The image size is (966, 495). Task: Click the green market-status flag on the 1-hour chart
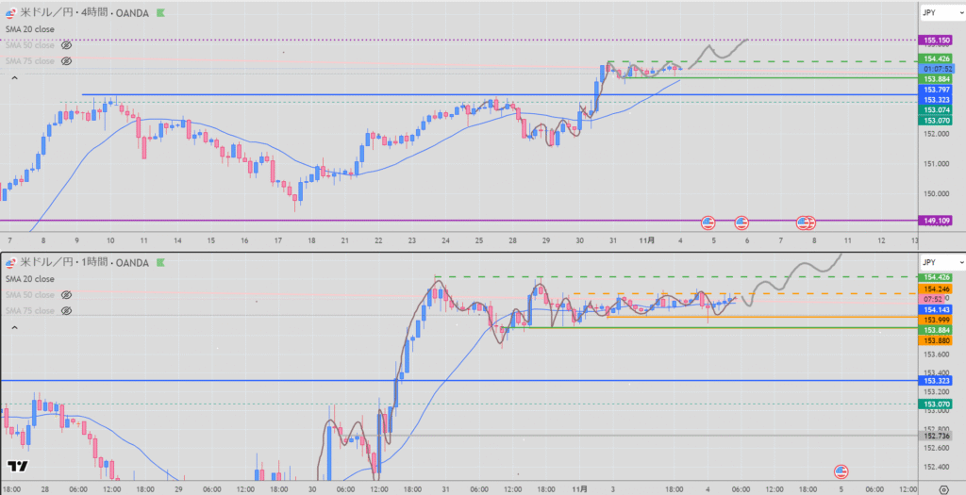pyautogui.click(x=158, y=261)
